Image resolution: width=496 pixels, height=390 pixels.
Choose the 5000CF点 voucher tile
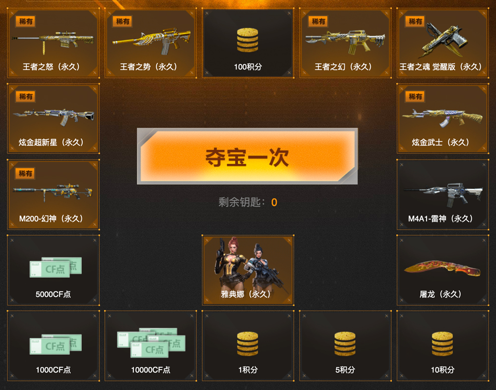54,270
